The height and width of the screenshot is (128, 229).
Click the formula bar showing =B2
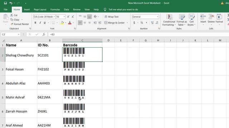[138, 34]
